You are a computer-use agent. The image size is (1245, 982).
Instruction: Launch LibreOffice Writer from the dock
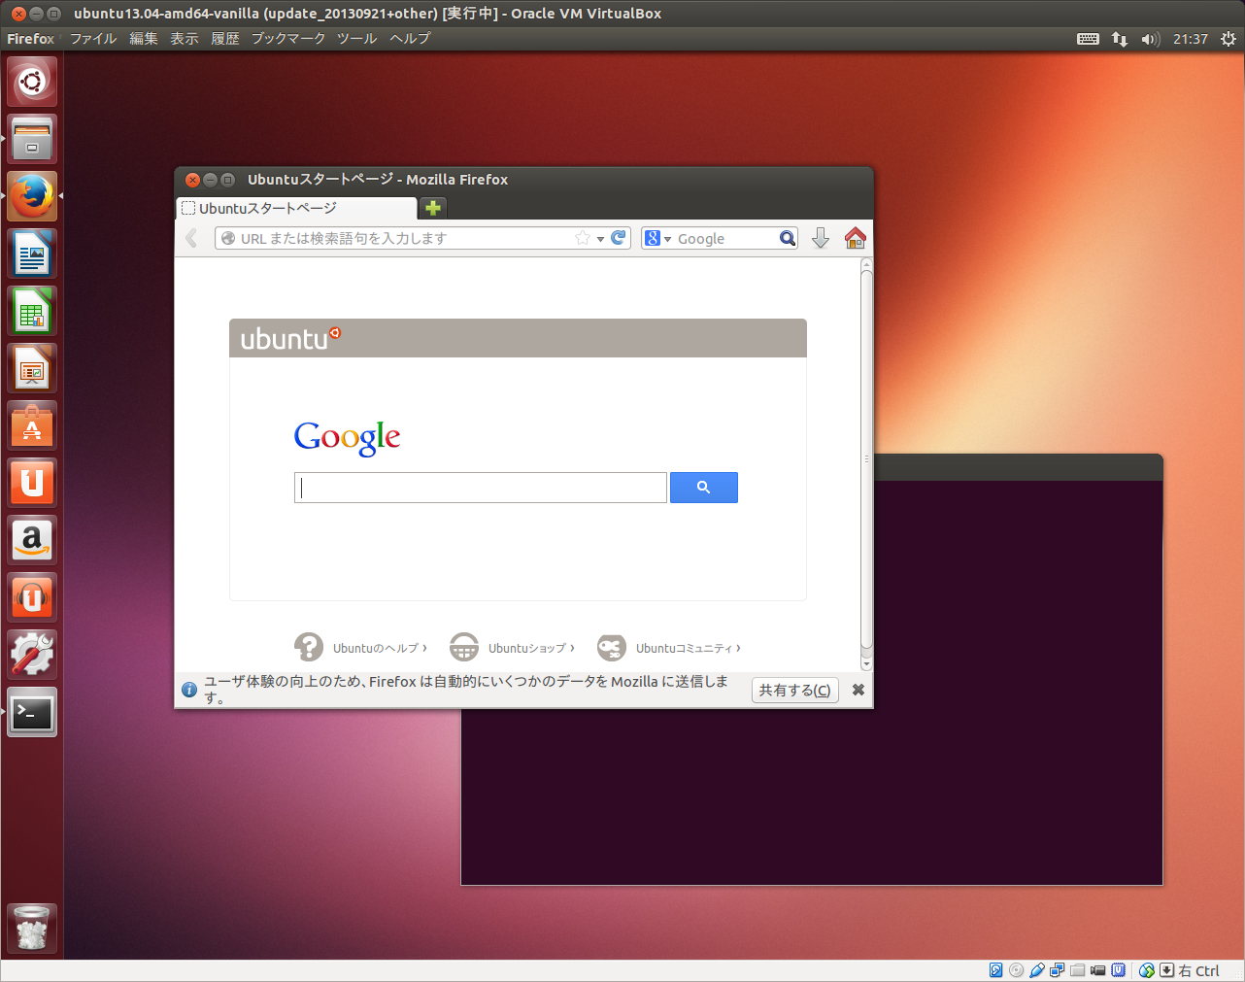32,254
